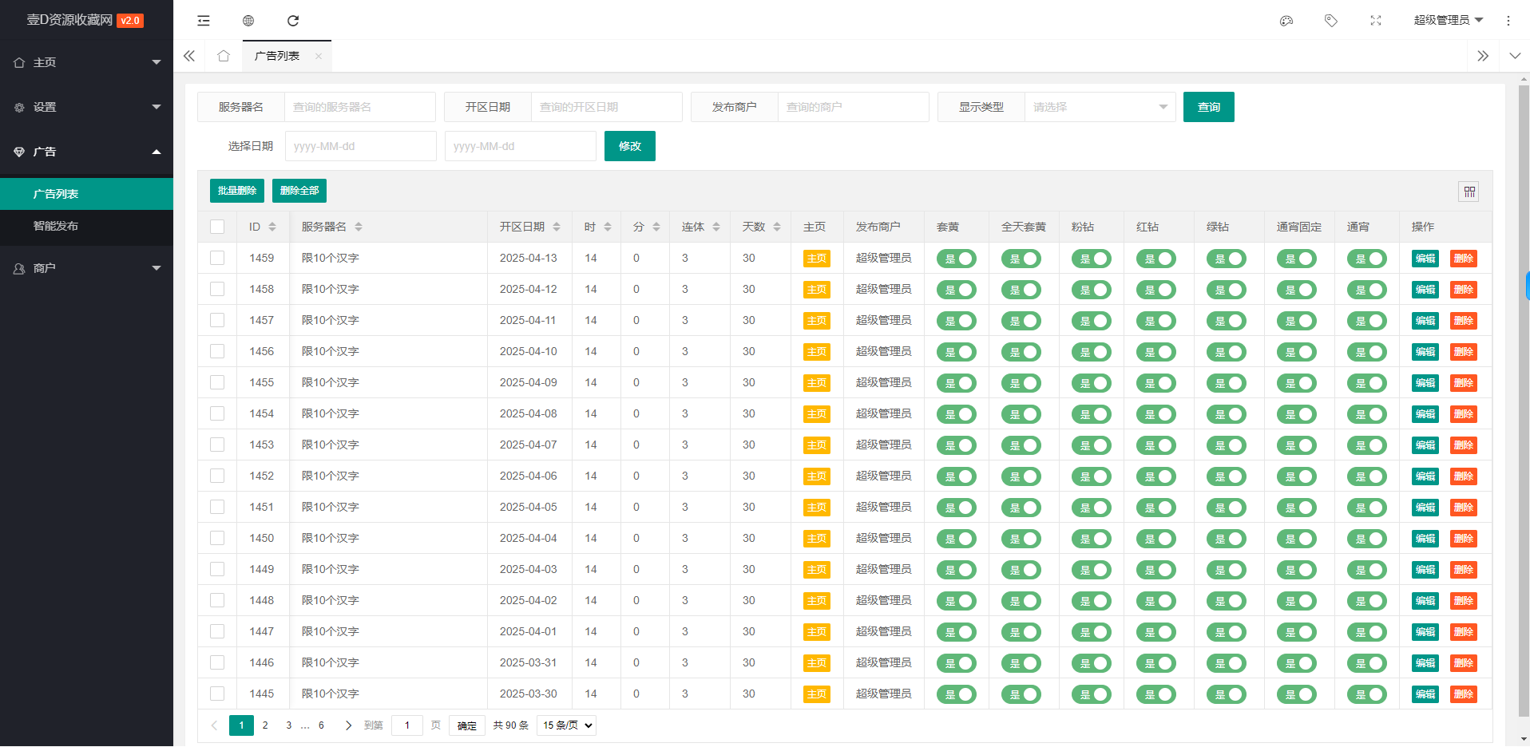Open the language/globe icon in top bar
Screen dimensions: 1530x747
tap(248, 21)
